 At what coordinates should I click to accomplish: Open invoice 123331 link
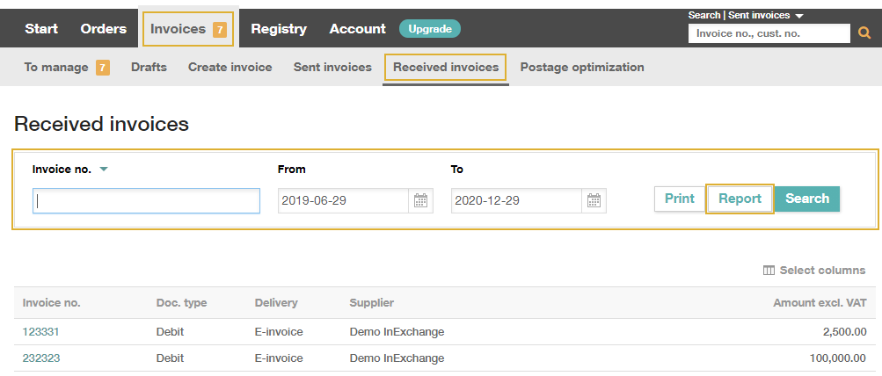tap(40, 332)
